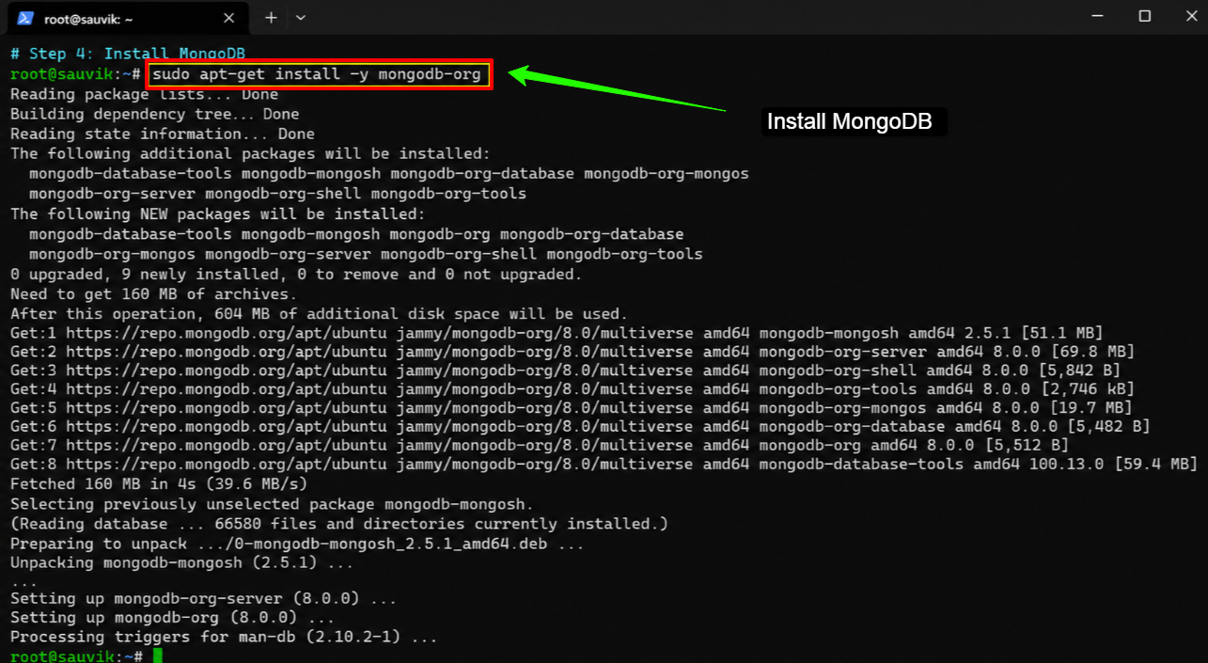Screen dimensions: 1208x663
Task: Click the Get:2 mongodb-org-server download line
Action: pyautogui.click(x=573, y=352)
